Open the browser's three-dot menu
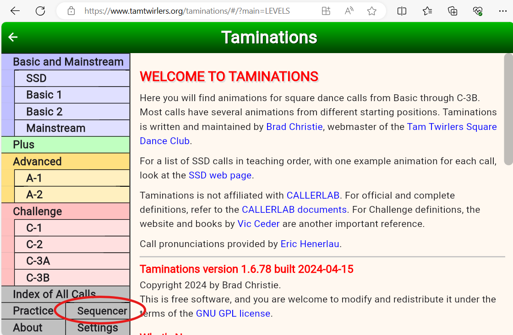Viewport: 513px width, 335px height. click(x=503, y=11)
